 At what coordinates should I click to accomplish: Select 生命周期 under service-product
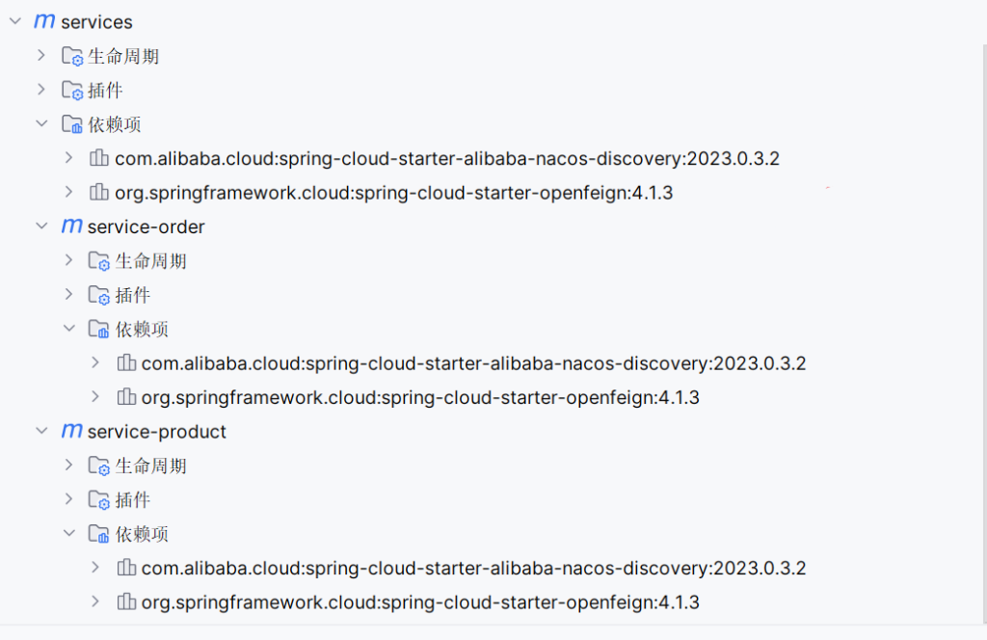(x=150, y=467)
